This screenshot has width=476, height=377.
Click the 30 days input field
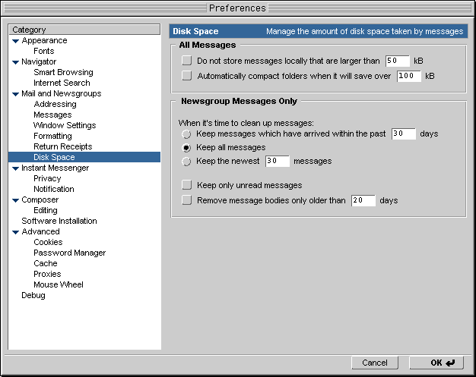click(404, 134)
